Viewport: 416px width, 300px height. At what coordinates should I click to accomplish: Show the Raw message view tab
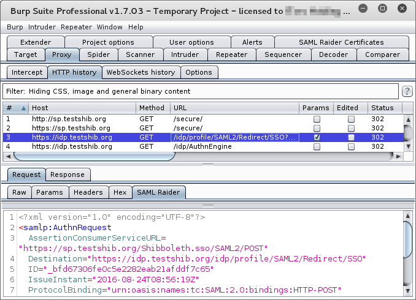[x=19, y=192]
